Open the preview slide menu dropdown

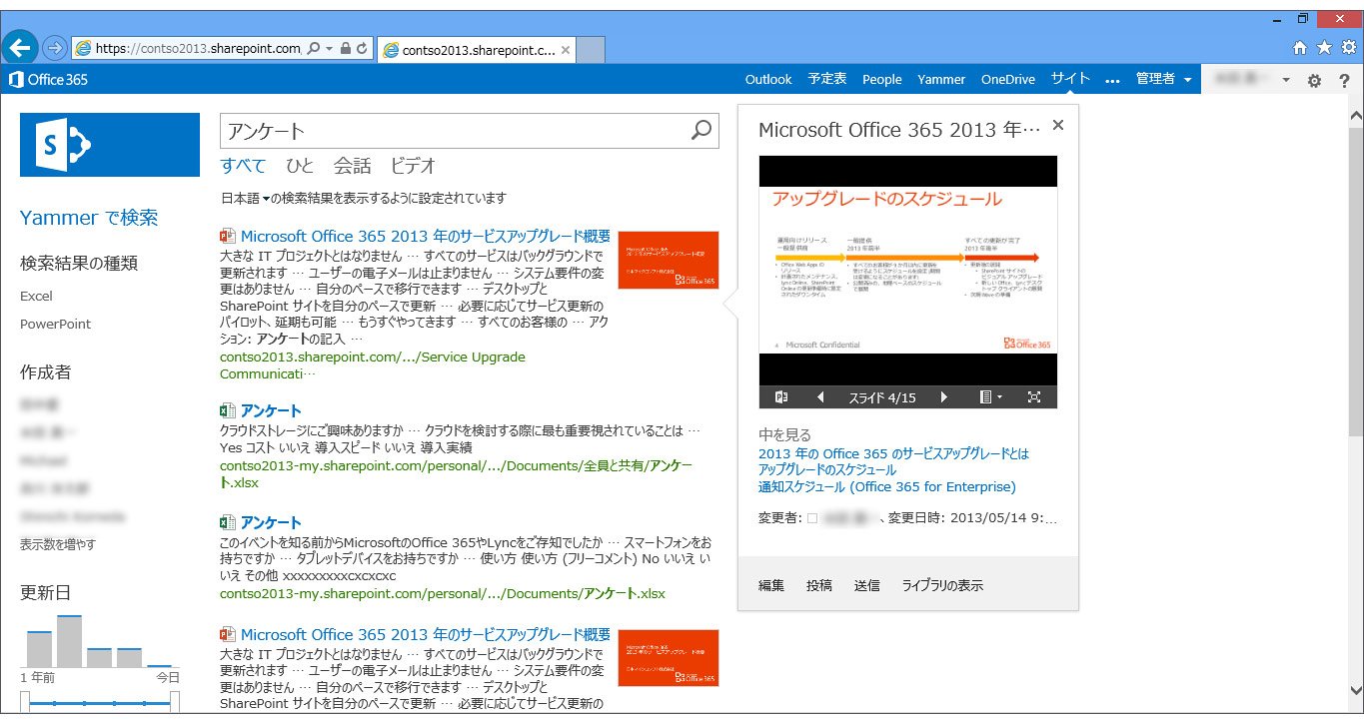tap(990, 397)
